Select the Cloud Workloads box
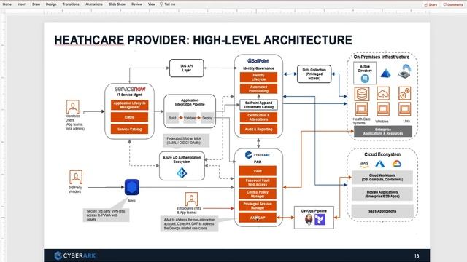 [x=382, y=178]
